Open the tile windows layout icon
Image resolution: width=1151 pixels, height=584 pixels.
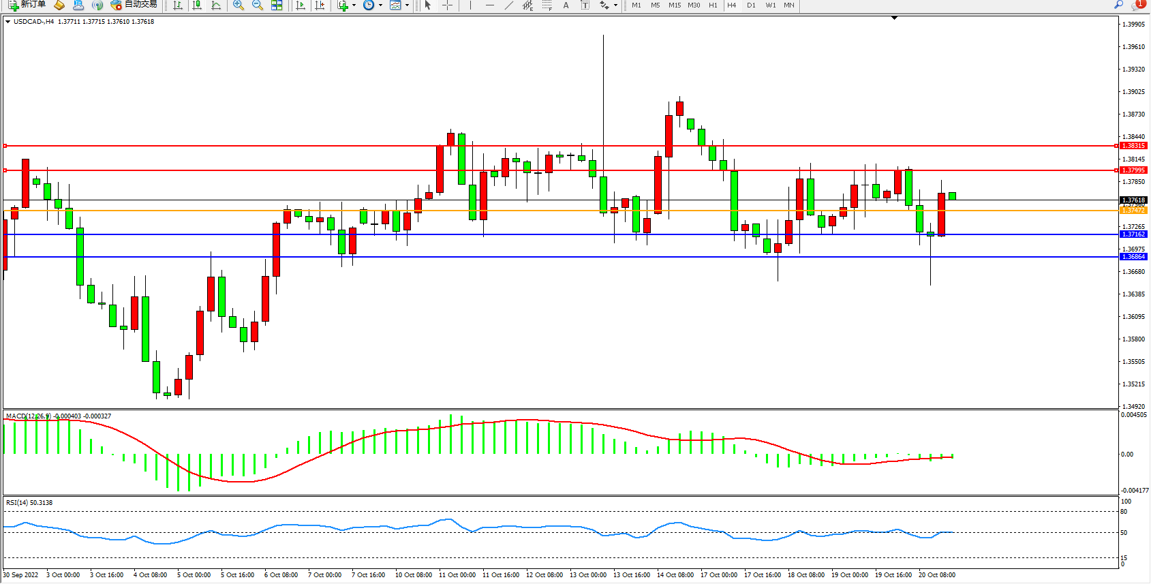tap(277, 5)
